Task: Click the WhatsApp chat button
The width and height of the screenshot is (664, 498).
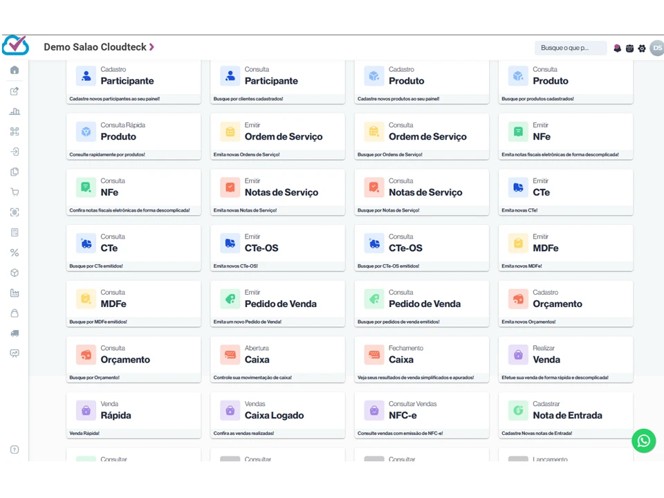Action: 643,441
